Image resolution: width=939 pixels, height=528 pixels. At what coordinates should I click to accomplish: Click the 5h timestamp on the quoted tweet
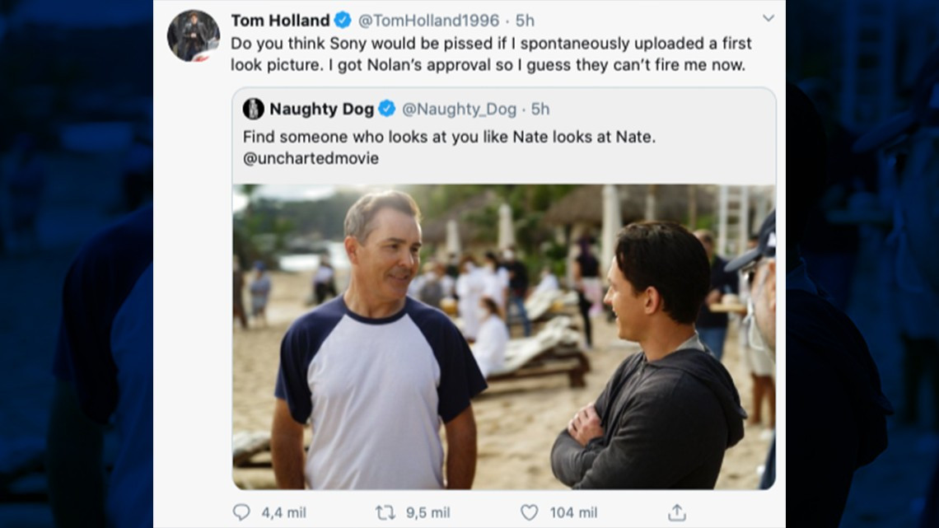pos(540,109)
